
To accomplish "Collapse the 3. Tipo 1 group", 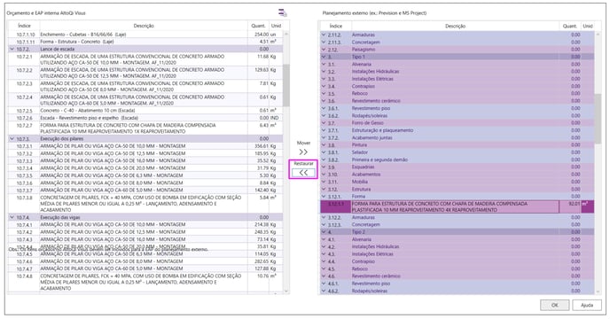I will pos(324,57).
